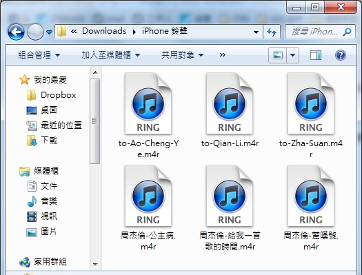The image size is (362, 275).
Task: Click the navigation pane scroll up arrow
Action: pyautogui.click(x=95, y=72)
